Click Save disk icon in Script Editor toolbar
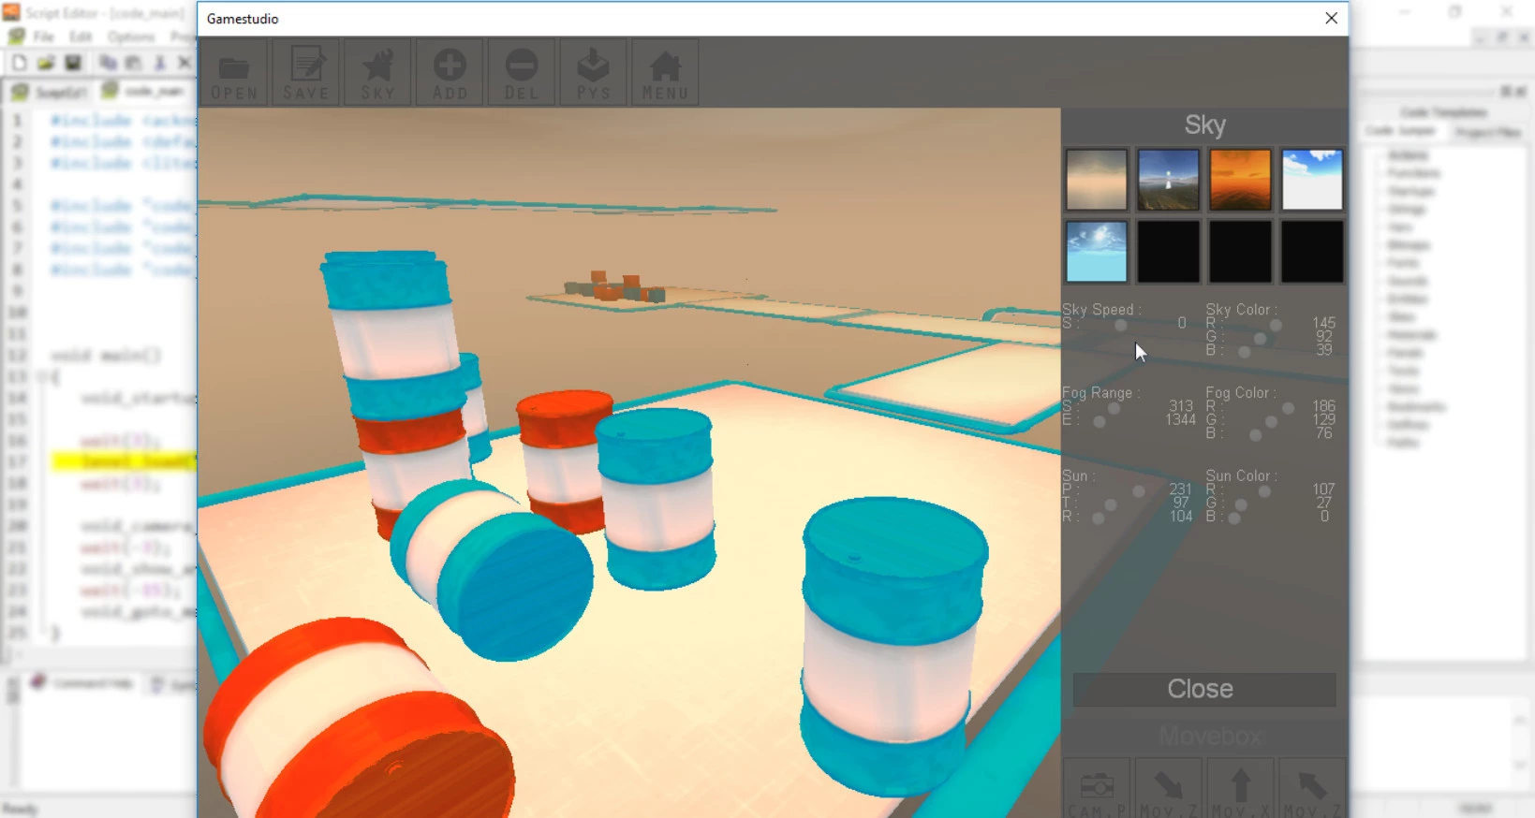1535x818 pixels. click(72, 63)
